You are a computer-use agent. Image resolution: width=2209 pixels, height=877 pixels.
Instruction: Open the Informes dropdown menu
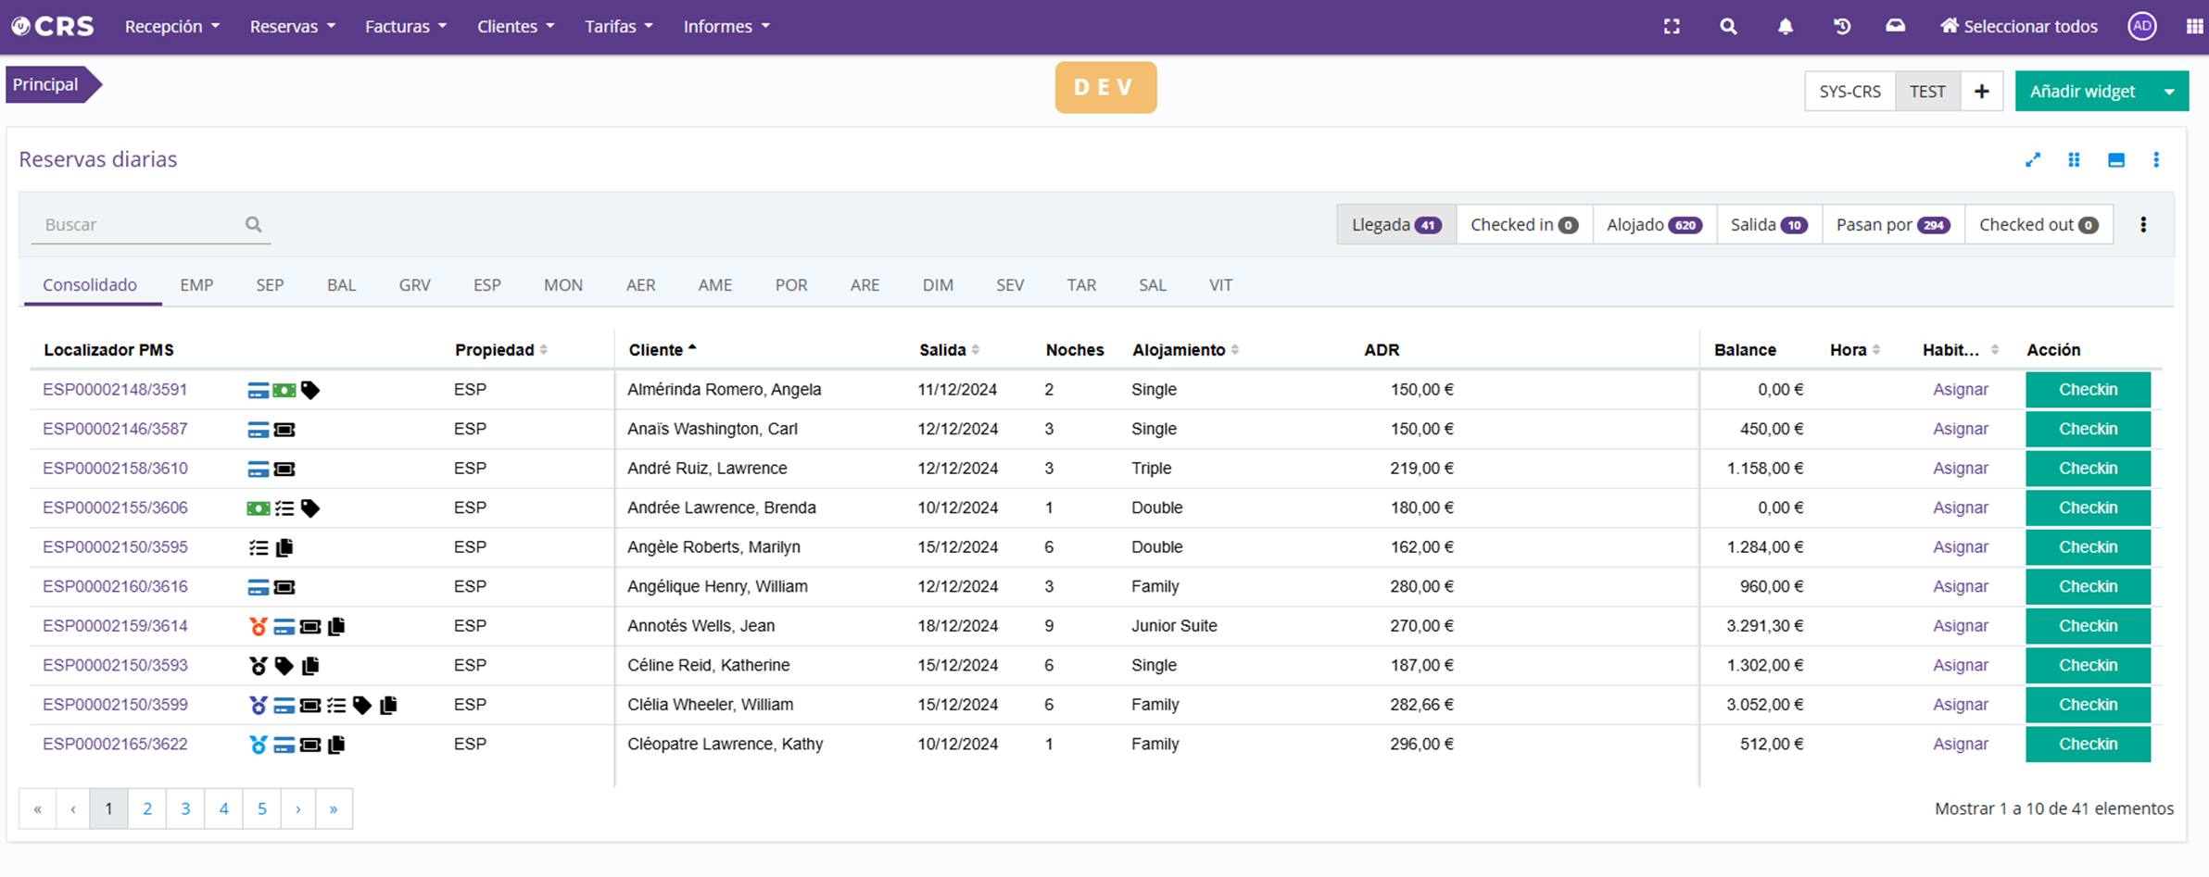click(726, 27)
